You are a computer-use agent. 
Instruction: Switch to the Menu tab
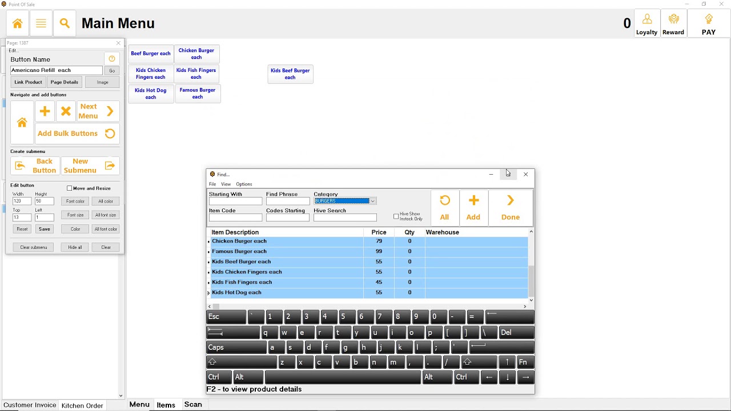pyautogui.click(x=139, y=405)
